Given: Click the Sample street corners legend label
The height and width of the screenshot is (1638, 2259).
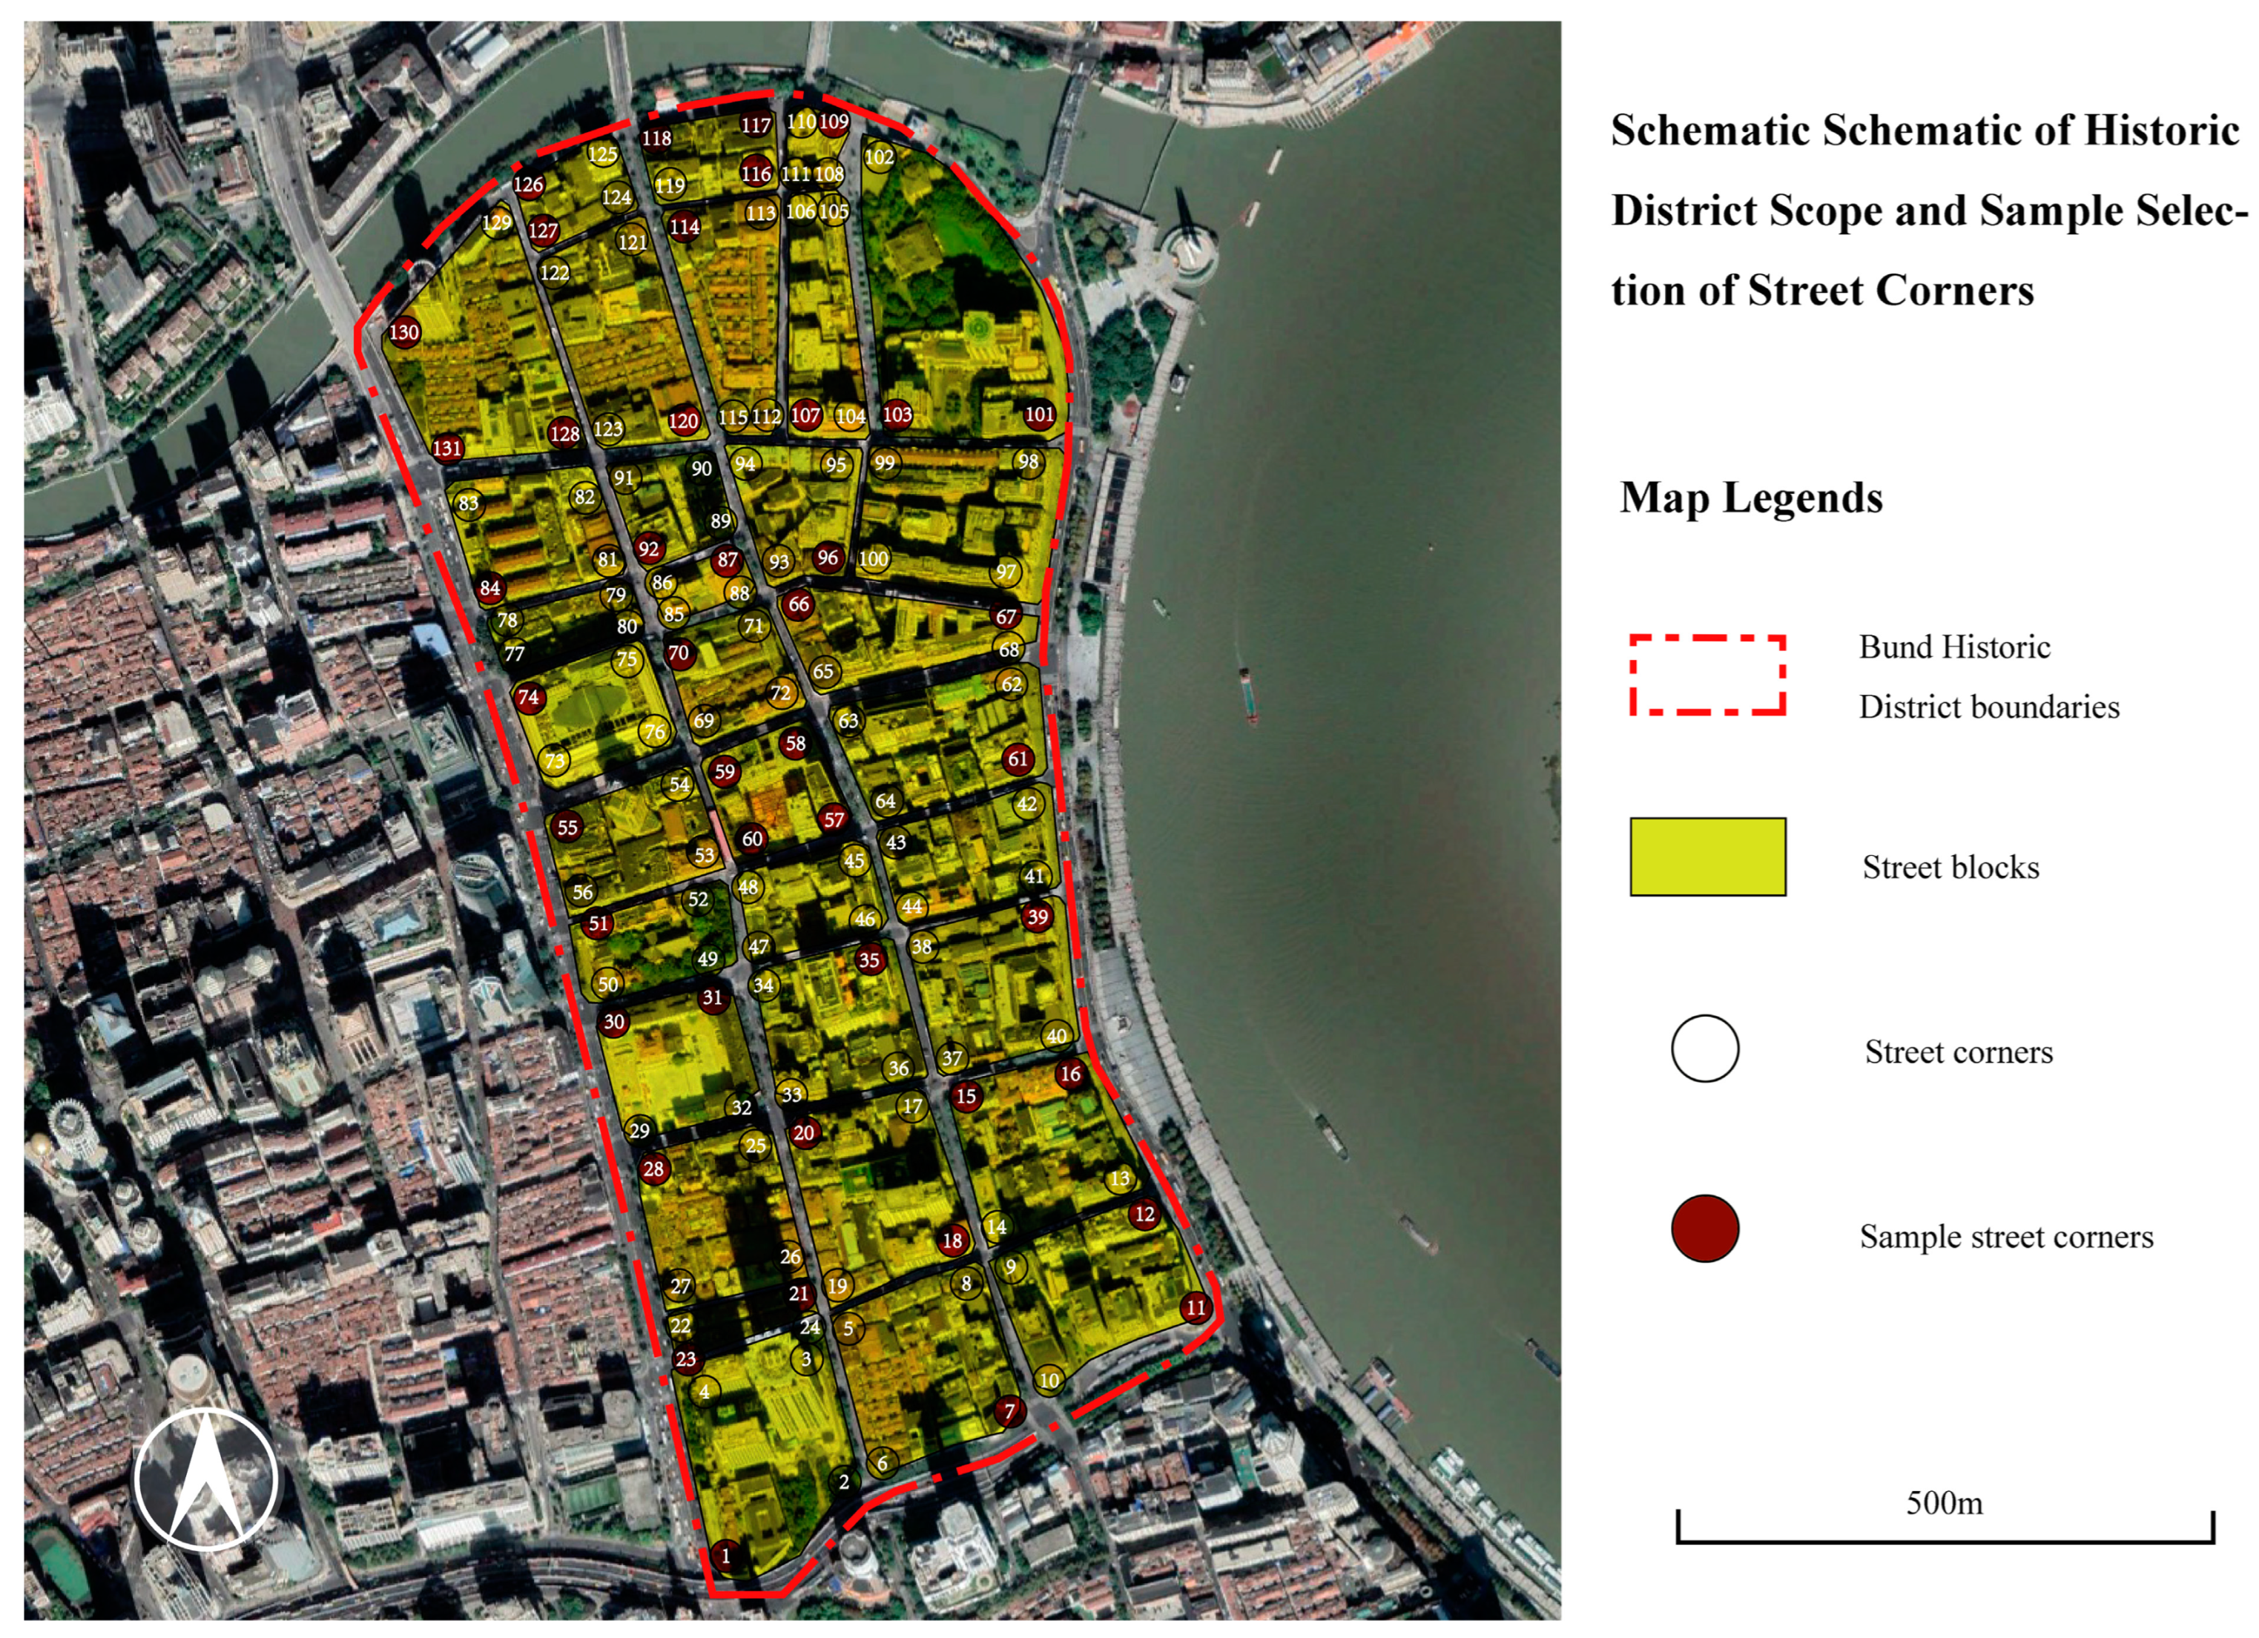Looking at the screenshot, I should 2006,1237.
